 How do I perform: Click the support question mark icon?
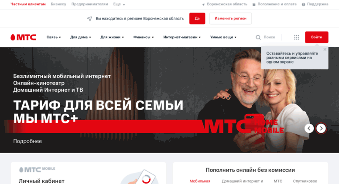(303, 4)
